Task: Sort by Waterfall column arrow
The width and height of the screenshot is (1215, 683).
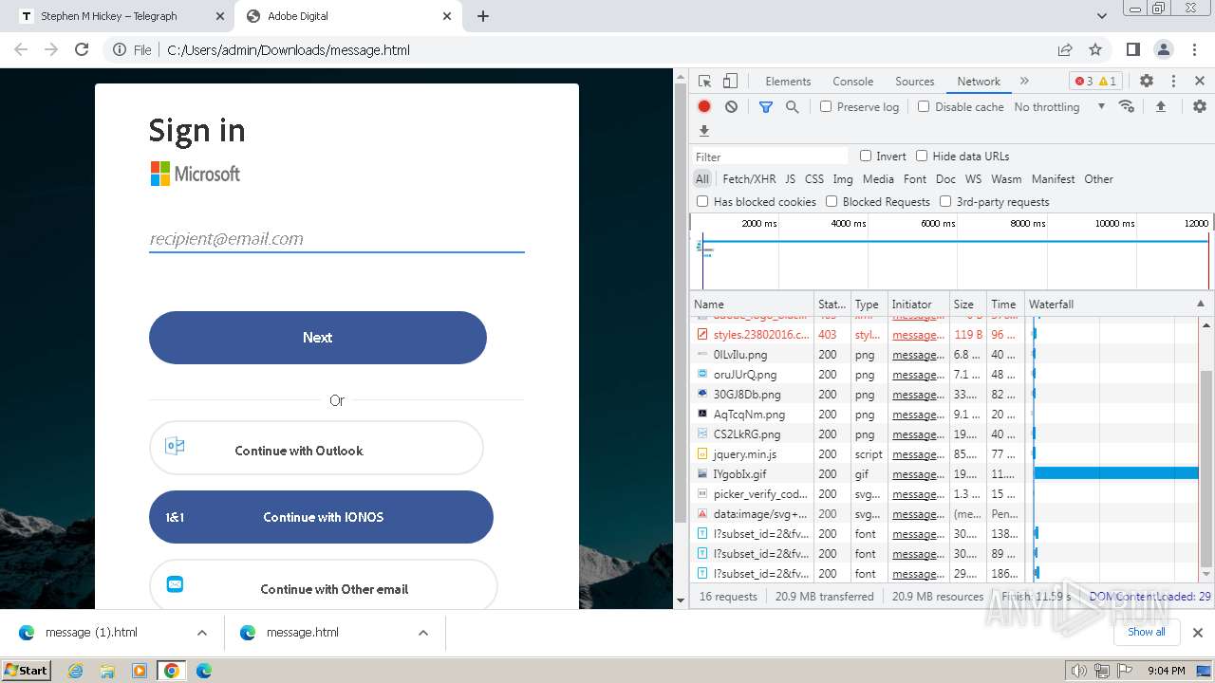Action: coord(1200,305)
